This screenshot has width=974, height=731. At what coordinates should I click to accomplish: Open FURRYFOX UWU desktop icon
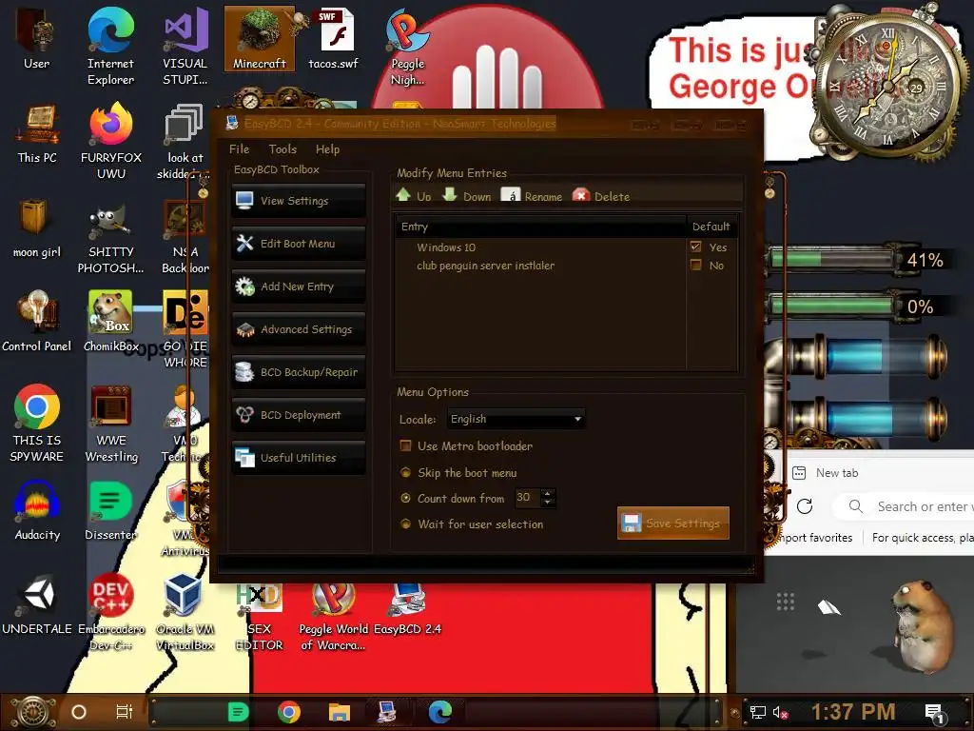[x=111, y=141]
